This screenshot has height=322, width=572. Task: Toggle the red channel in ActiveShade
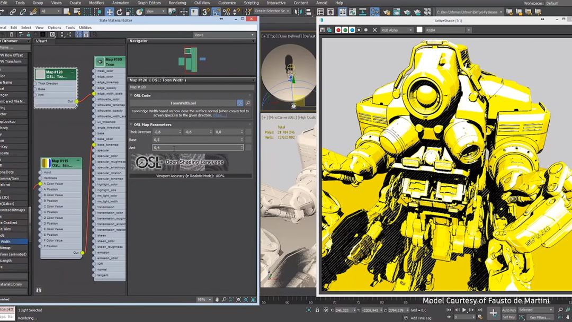coord(338,30)
